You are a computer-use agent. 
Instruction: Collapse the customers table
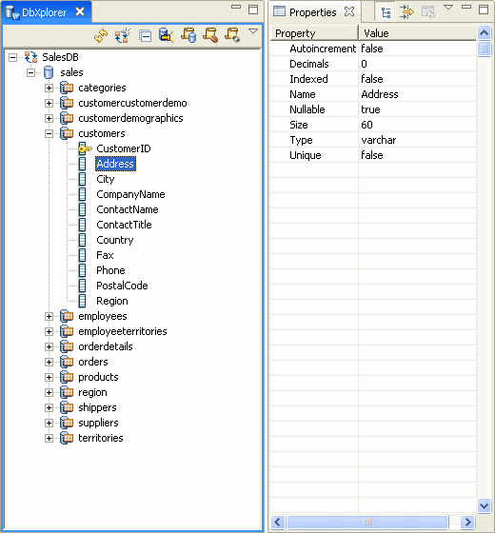(49, 133)
